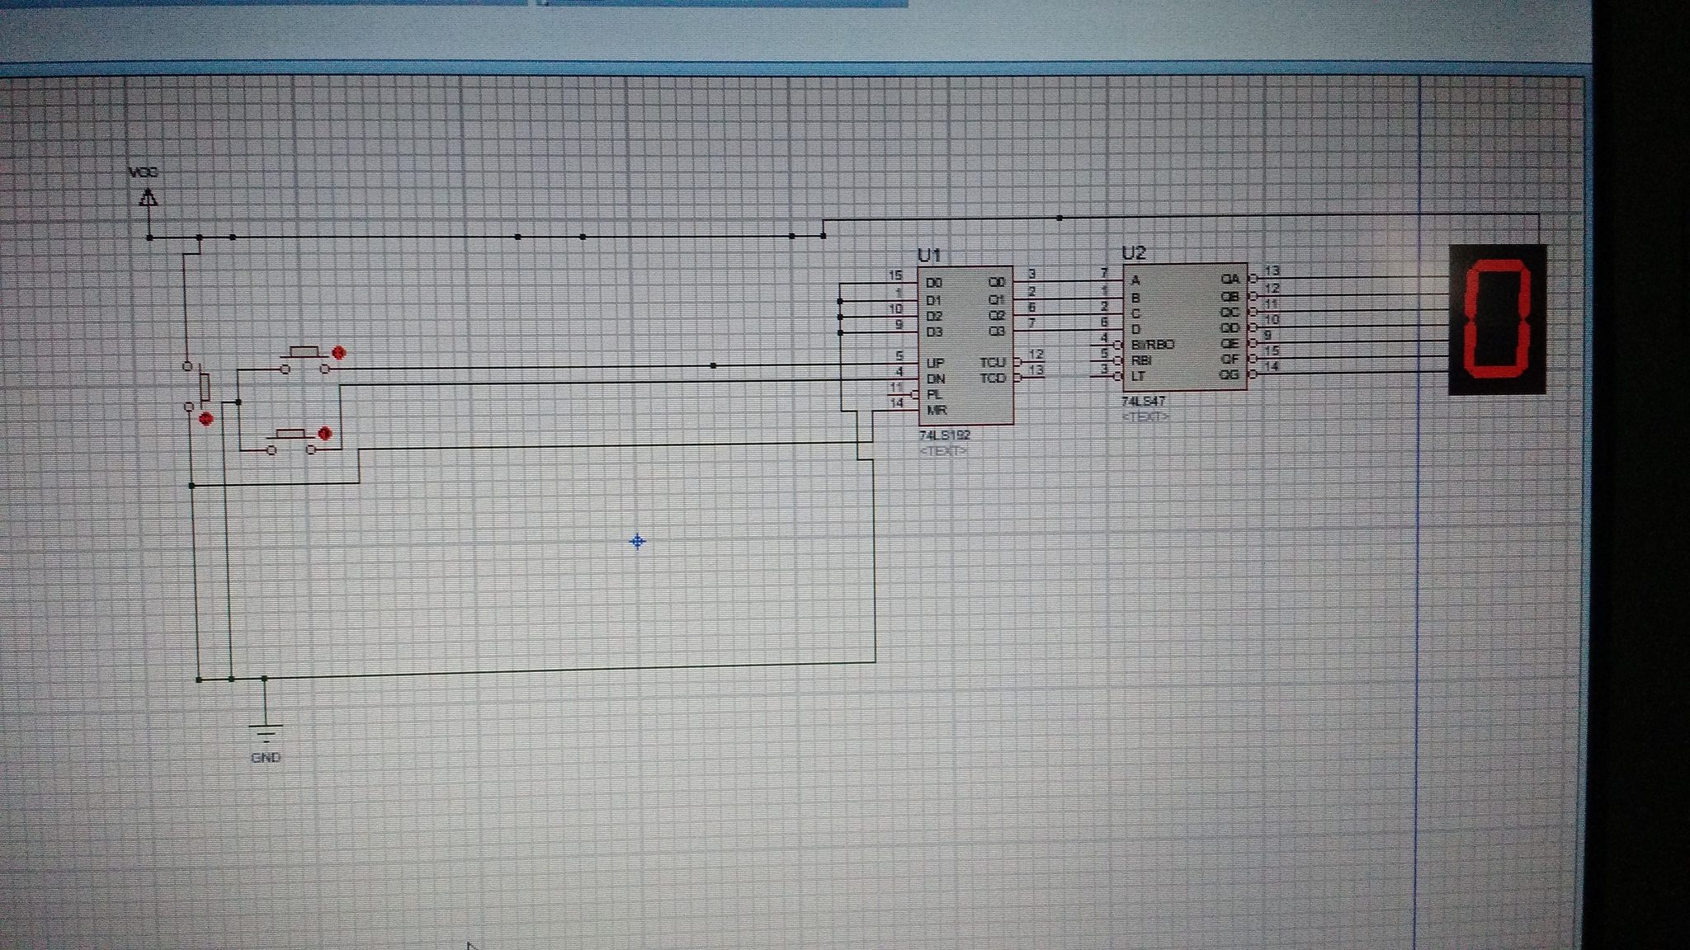Click the 'Q1' output label on U1

tap(997, 299)
